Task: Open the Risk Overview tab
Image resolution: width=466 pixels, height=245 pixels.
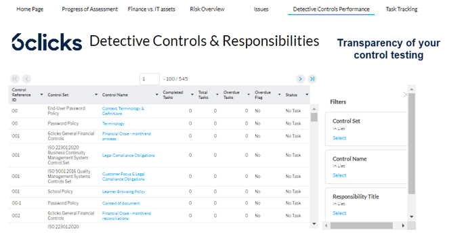Action: [207, 9]
